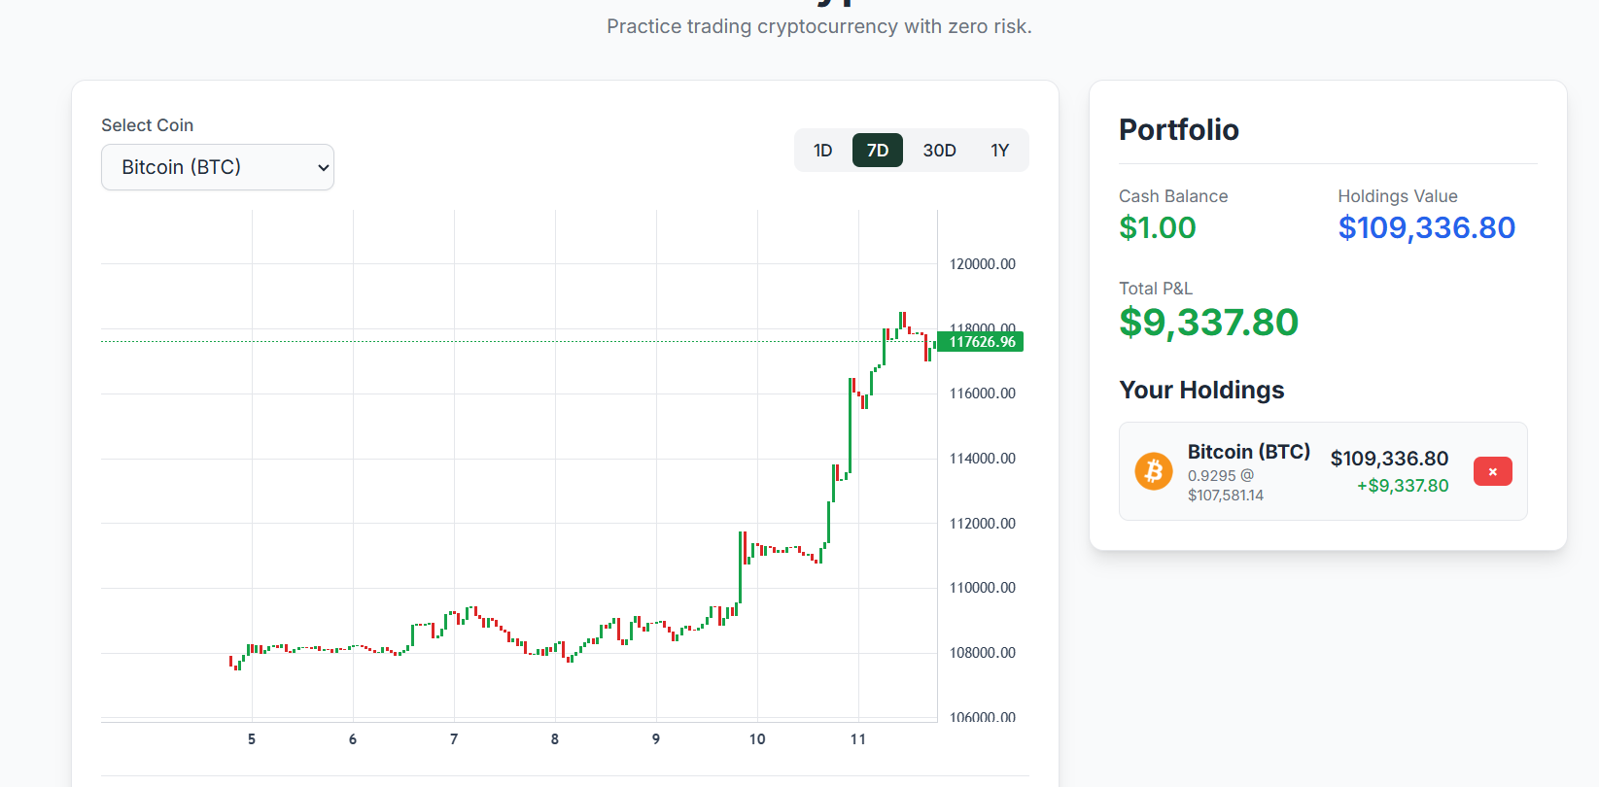Screen dimensions: 1599x787
Task: Switch chart to 1D timeframe
Action: point(823,151)
